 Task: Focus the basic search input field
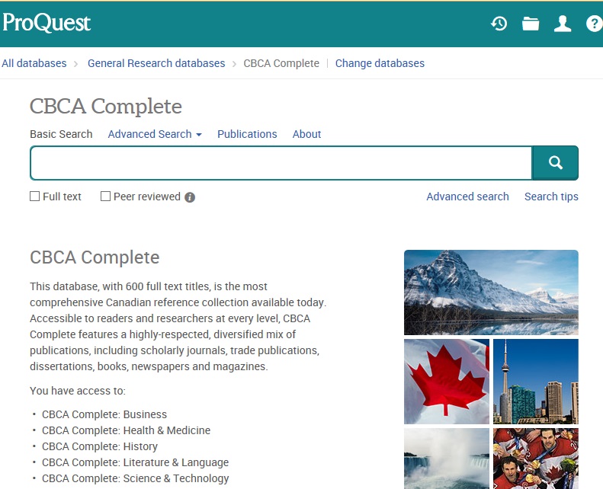[x=281, y=163]
